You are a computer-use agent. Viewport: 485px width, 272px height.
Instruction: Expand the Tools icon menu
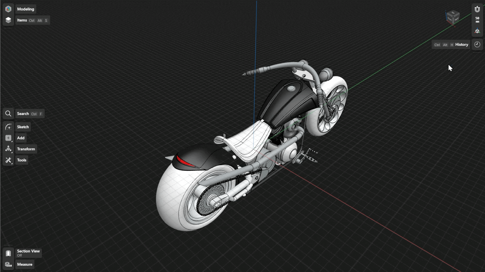pyautogui.click(x=8, y=160)
